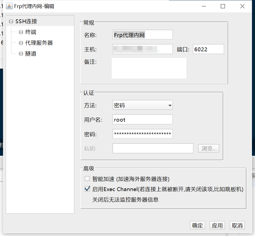Uncheck the 启用Exec Channel checkbox
Viewport: 255px width, 236px height.
(x=87, y=189)
